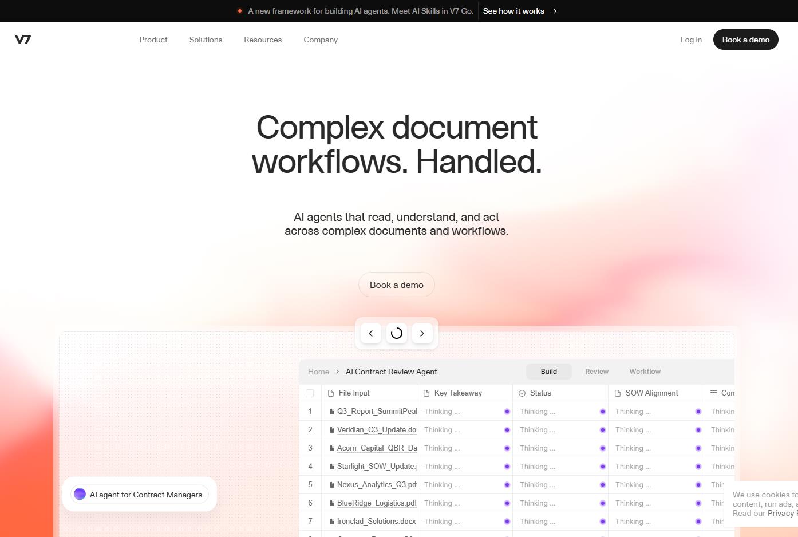Tick the select-all checkbox in table header
798x537 pixels.
coord(310,393)
